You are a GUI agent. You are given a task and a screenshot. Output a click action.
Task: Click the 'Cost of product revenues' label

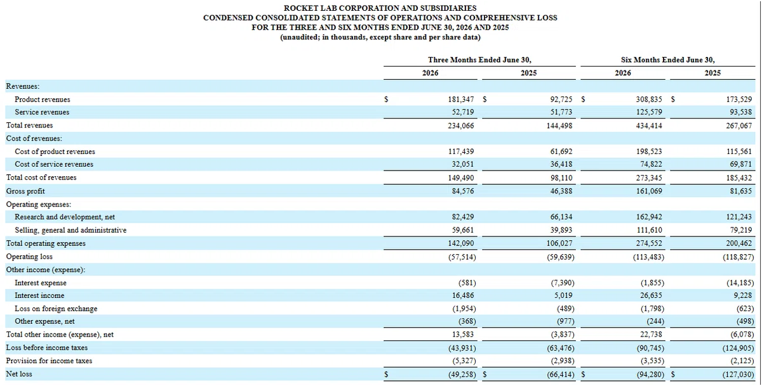pos(55,151)
